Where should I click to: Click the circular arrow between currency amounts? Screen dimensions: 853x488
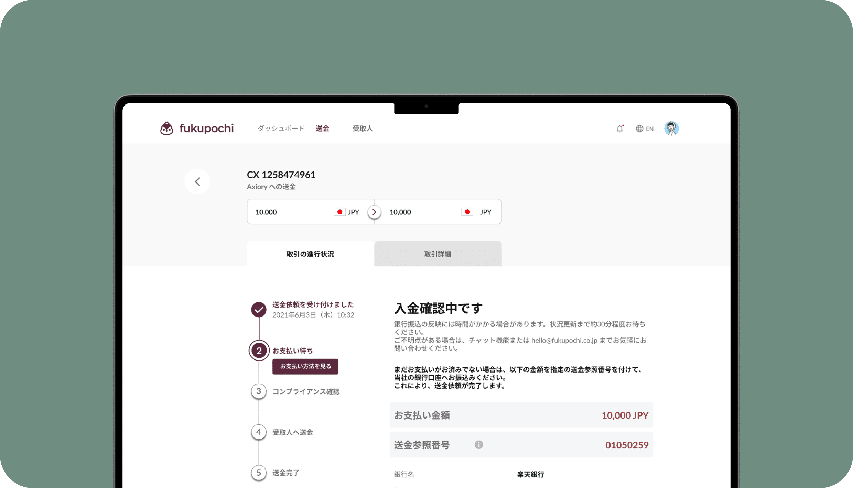(374, 212)
